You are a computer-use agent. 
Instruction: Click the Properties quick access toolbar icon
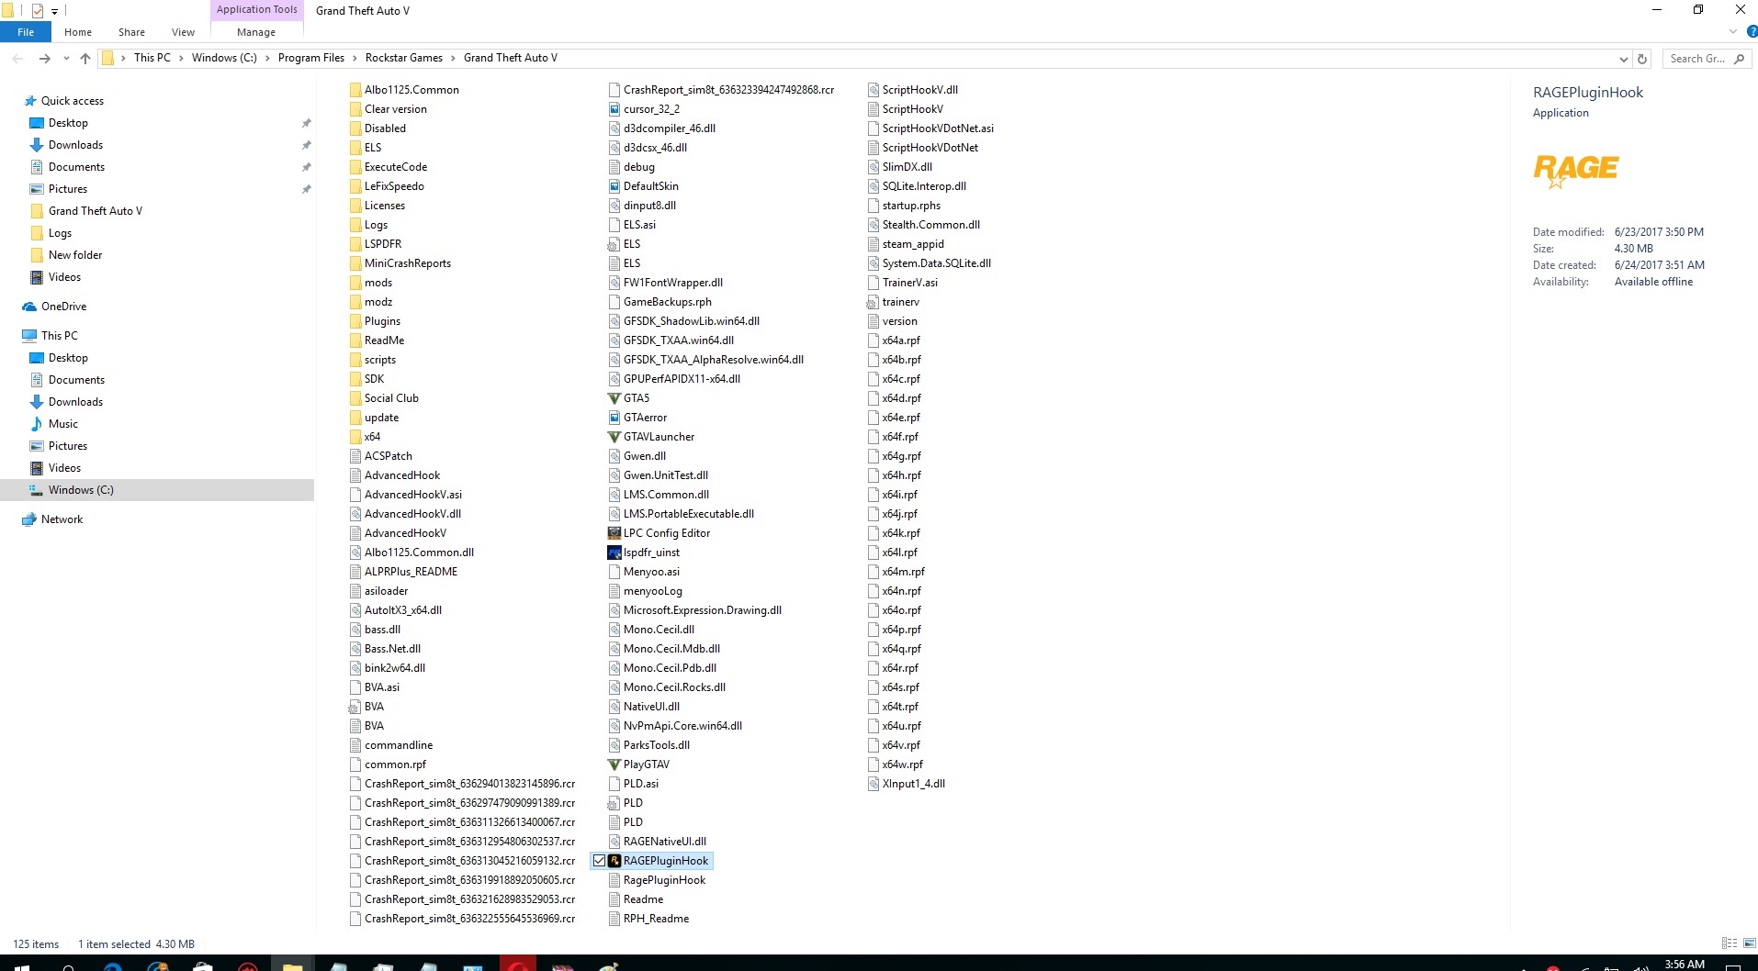click(38, 11)
